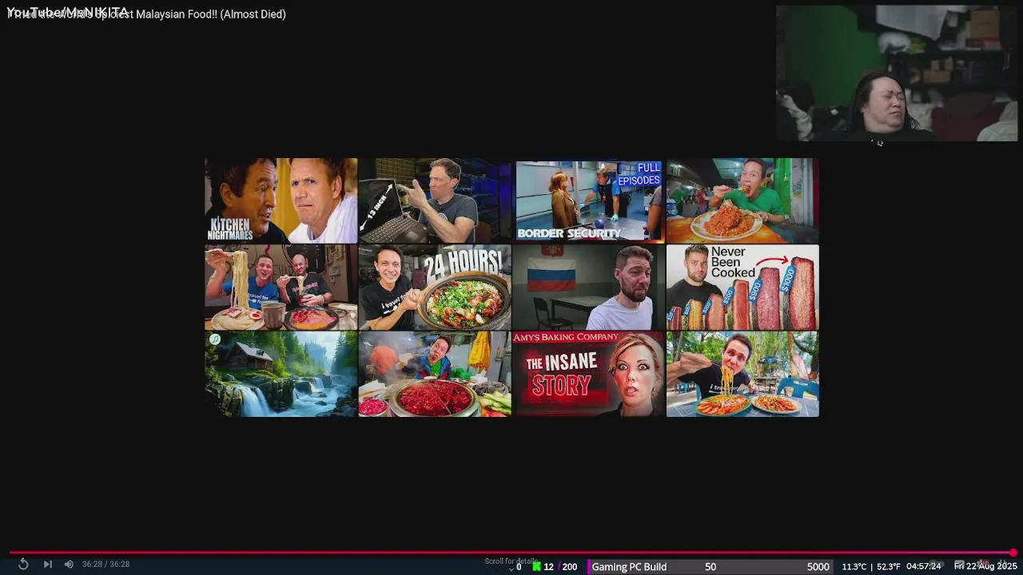This screenshot has width=1023, height=575.
Task: Open the outdoor noodle plates video thumbnail
Action: tap(742, 374)
